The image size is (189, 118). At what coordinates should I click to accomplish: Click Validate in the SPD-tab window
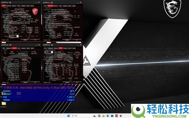pyautogui.click(x=67, y=82)
